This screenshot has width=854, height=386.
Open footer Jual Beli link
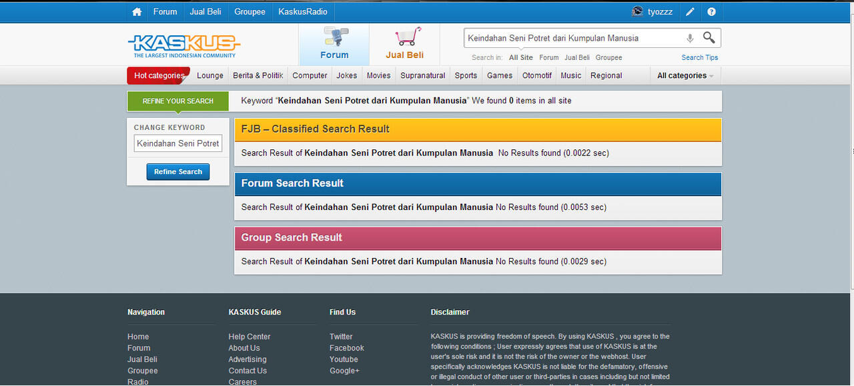142,359
